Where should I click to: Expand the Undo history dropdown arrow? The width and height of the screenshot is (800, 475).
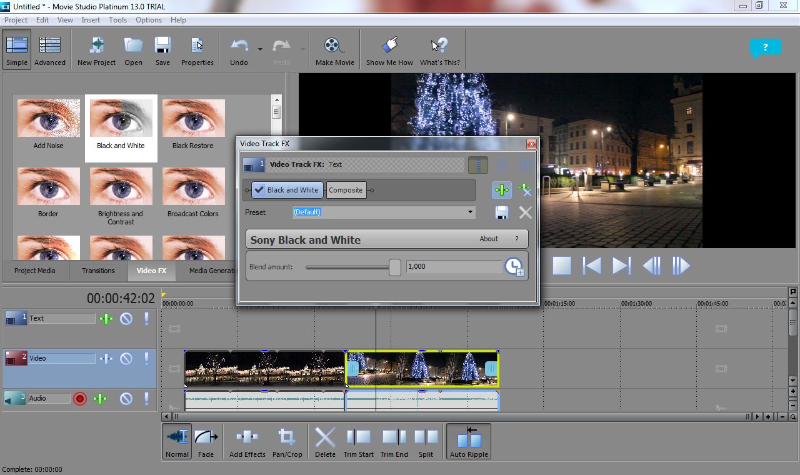259,49
